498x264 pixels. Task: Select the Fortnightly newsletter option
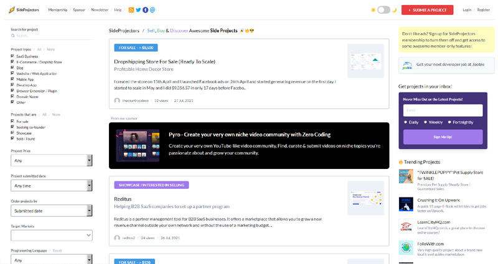pos(449,122)
